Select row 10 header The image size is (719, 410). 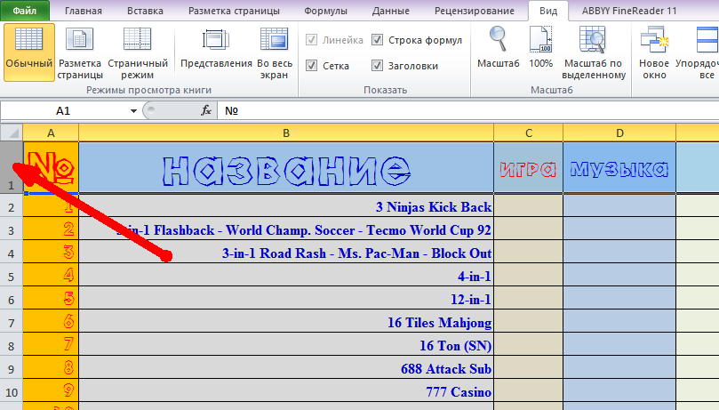12,390
